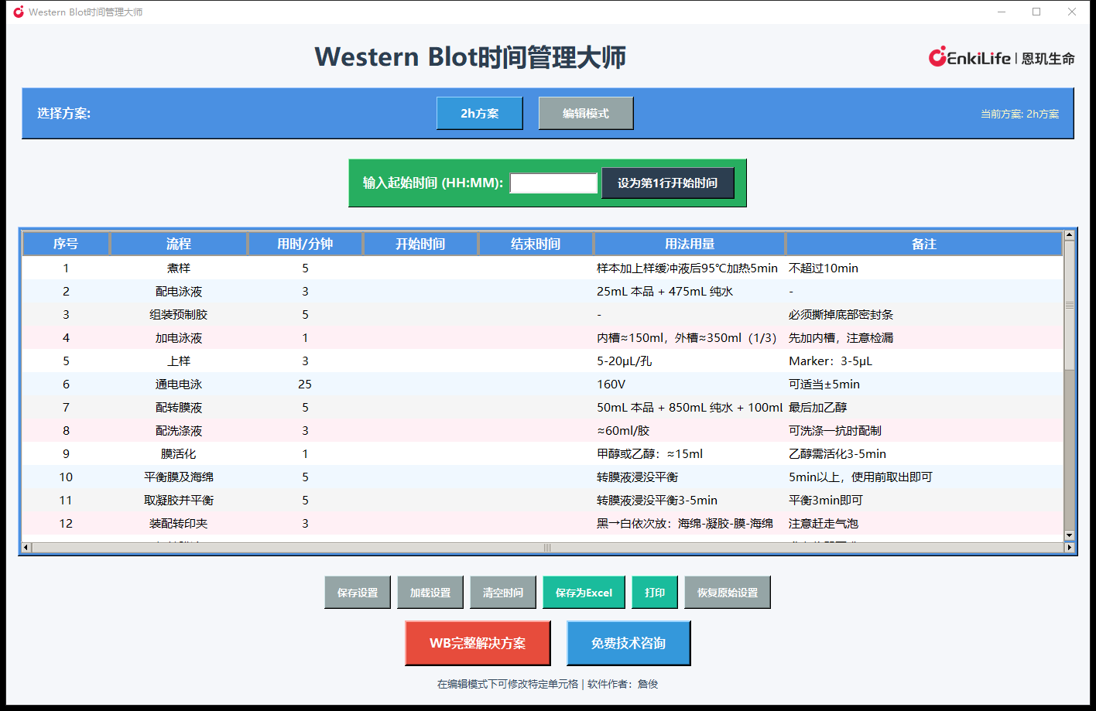Click the 备注 column header
Screen dimensions: 1096x711
(x=924, y=244)
